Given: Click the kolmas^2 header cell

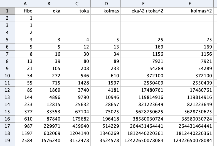Looking at the screenshot, I should pyautogui.click(x=190, y=11).
